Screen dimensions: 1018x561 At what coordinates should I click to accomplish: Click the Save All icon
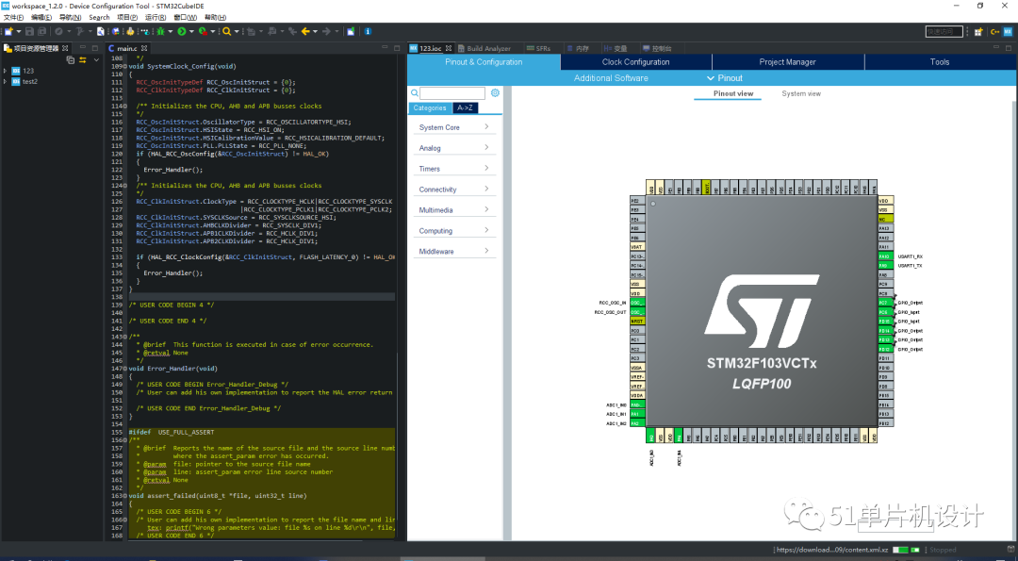click(41, 31)
